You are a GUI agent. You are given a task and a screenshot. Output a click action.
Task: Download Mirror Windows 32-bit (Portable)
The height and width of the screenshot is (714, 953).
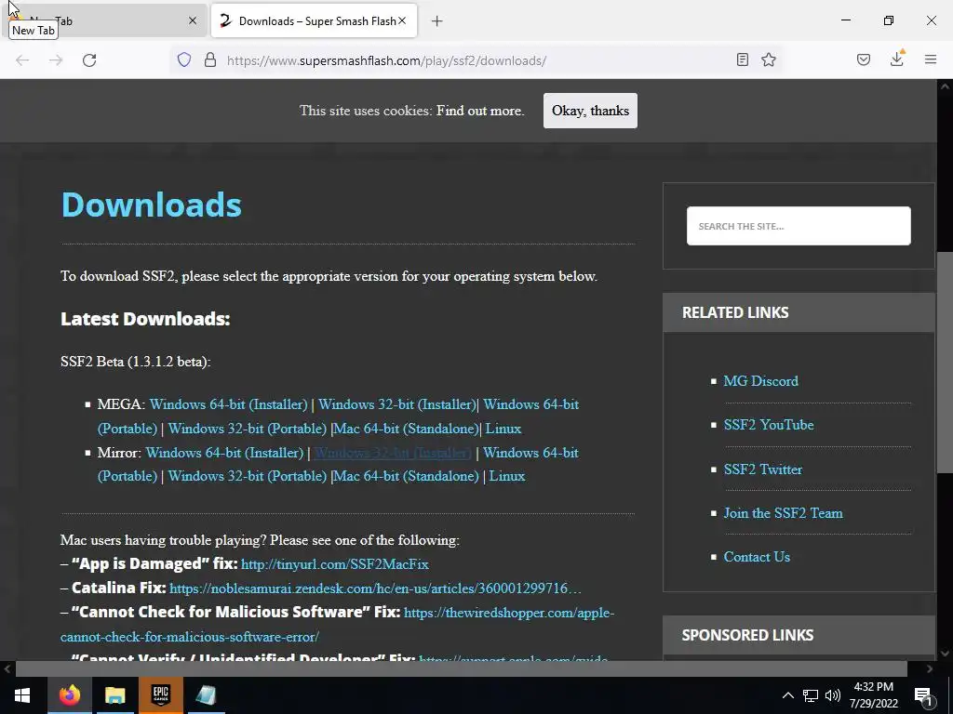pos(248,476)
